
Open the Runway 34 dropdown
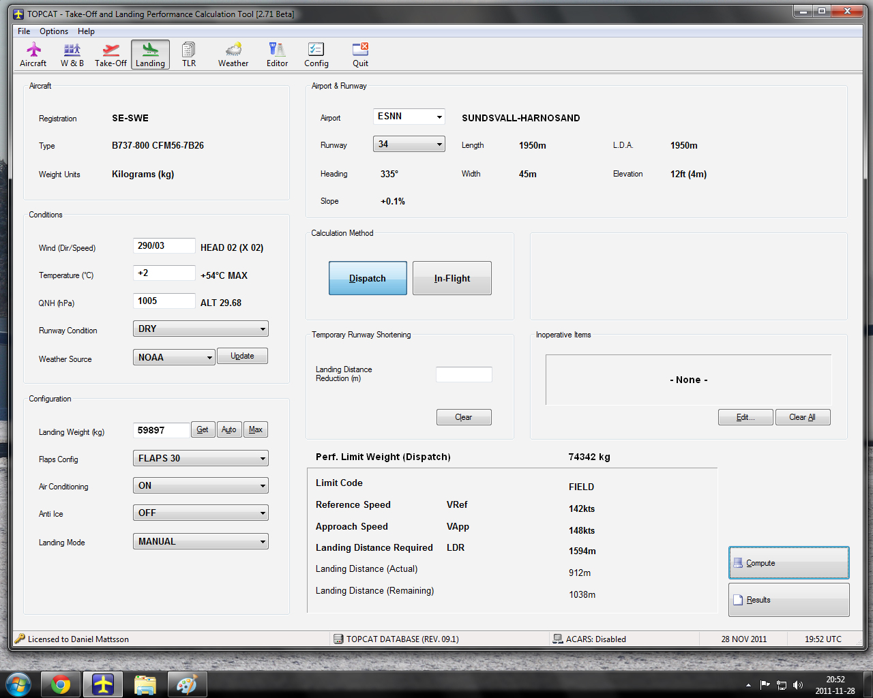(x=409, y=144)
